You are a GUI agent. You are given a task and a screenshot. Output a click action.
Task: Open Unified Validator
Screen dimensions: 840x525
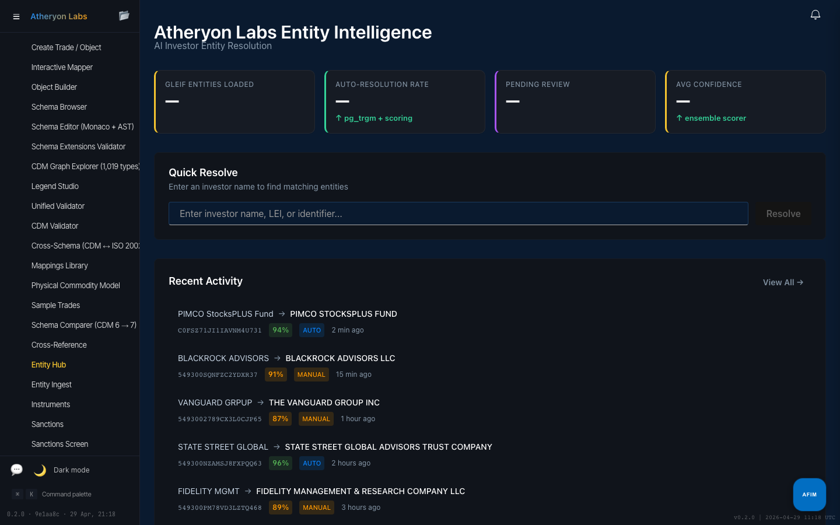tap(58, 206)
